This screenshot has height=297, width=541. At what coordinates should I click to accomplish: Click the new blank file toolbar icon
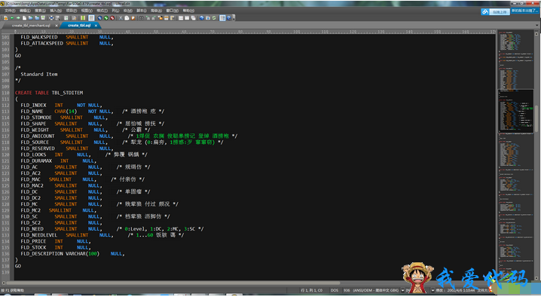(x=25, y=18)
